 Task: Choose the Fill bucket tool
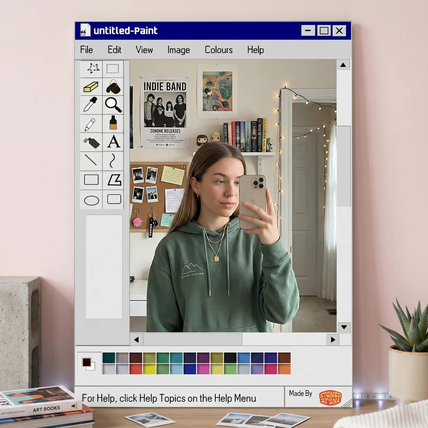pos(113,87)
